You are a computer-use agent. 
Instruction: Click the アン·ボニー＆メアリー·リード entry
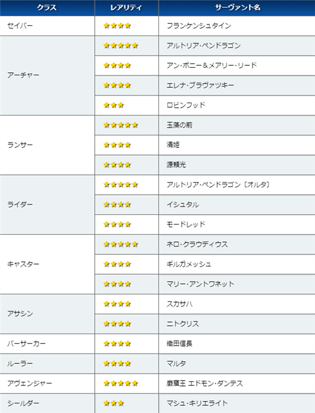click(212, 66)
